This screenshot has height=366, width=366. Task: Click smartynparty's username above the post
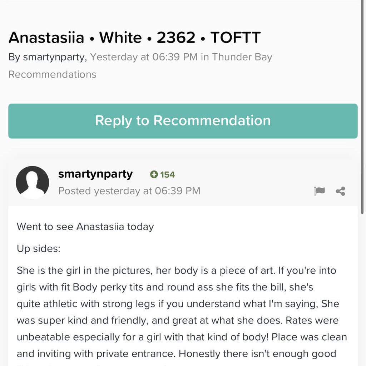[x=95, y=174]
